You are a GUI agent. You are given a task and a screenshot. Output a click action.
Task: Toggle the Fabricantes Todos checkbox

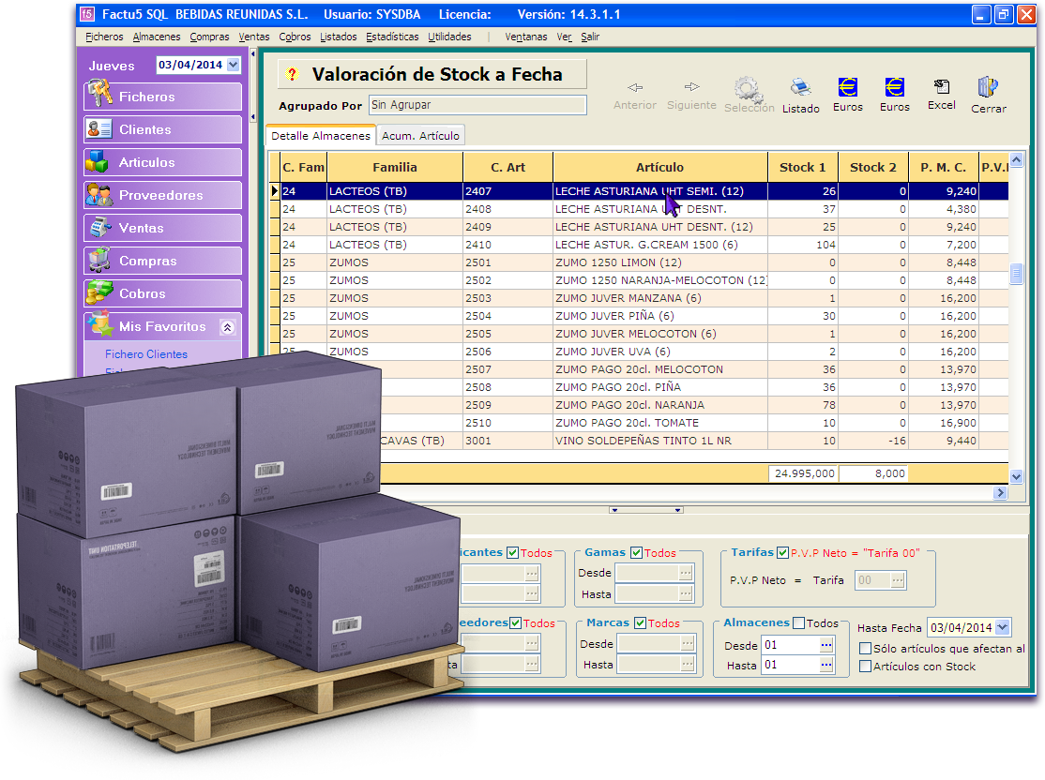tap(512, 553)
